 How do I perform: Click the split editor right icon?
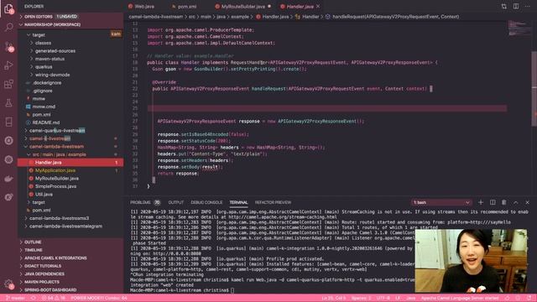click(x=515, y=6)
